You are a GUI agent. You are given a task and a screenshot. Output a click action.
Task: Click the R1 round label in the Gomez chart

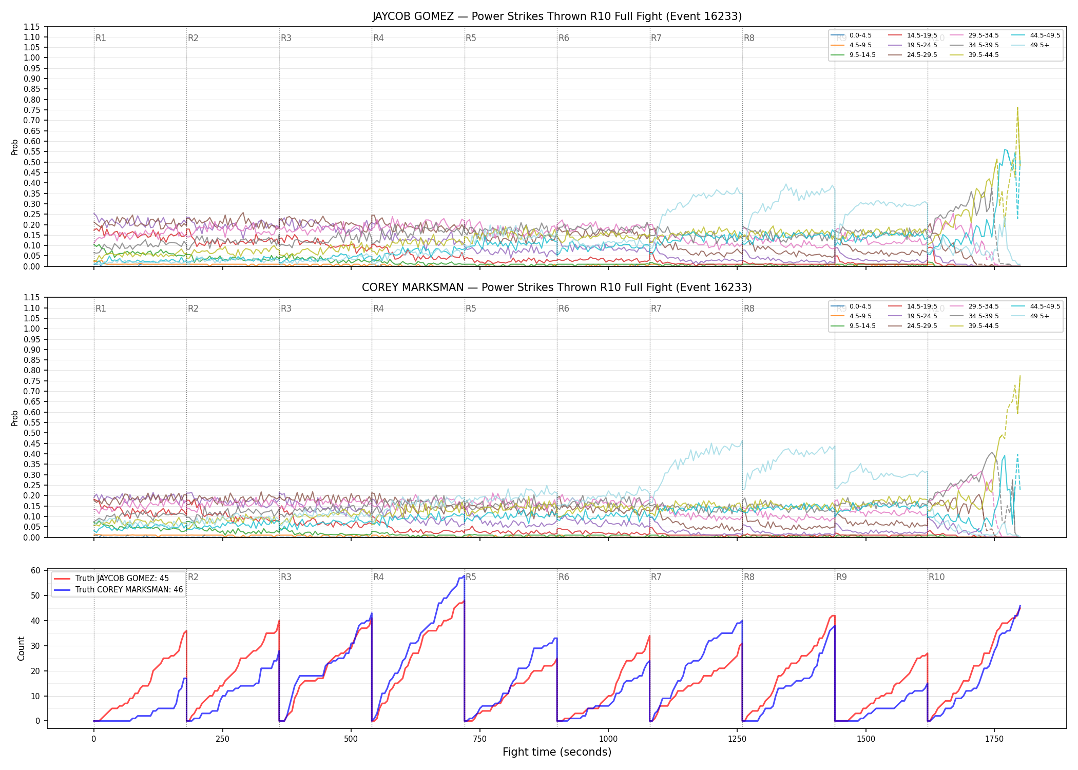pyautogui.click(x=101, y=38)
